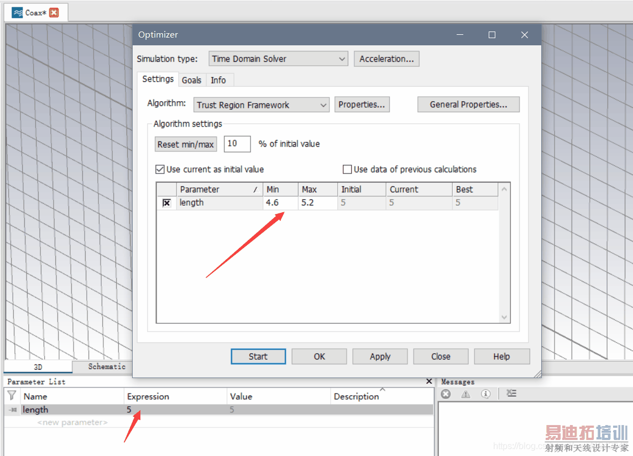Toggle the length parameter optimization checkbox
633x456 pixels.
point(166,203)
